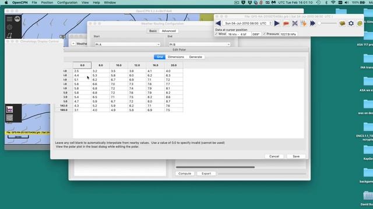Click the 12.0 column header
The image size is (373, 209).
pos(137,65)
